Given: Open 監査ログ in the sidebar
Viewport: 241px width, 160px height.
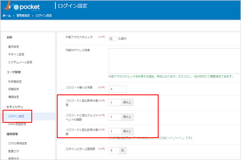Looking at the screenshot, I should click(x=13, y=151).
